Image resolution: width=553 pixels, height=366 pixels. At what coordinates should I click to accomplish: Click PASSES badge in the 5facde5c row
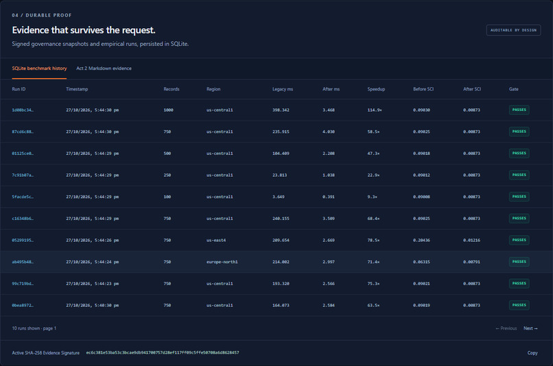click(519, 197)
